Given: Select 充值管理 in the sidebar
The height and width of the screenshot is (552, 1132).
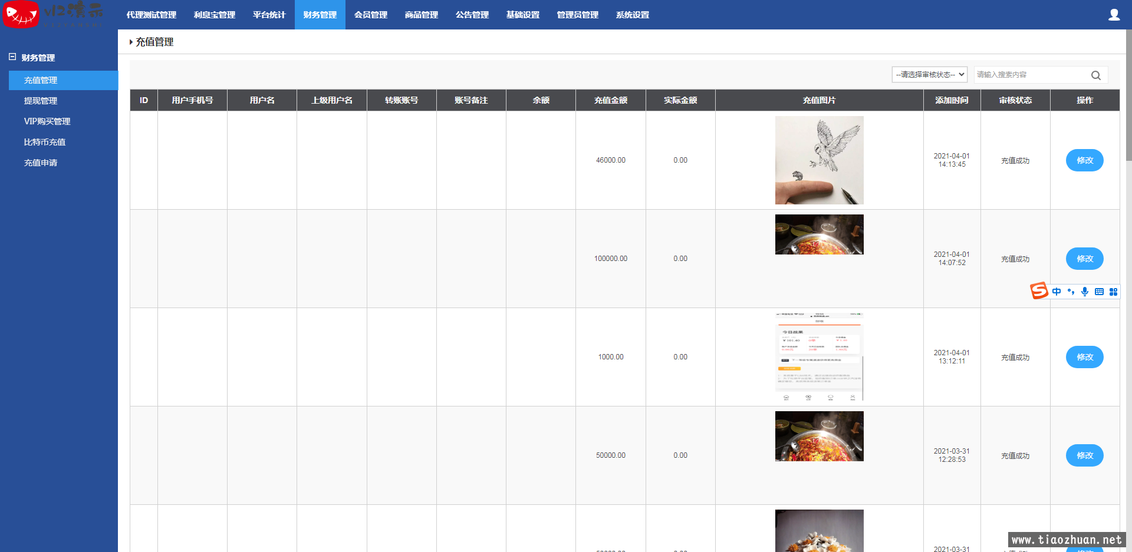Looking at the screenshot, I should (63, 80).
